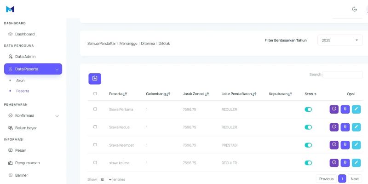The width and height of the screenshot is (368, 184).
Task: Toggle status switch for Siswa Pertama
Action: [x=308, y=109]
